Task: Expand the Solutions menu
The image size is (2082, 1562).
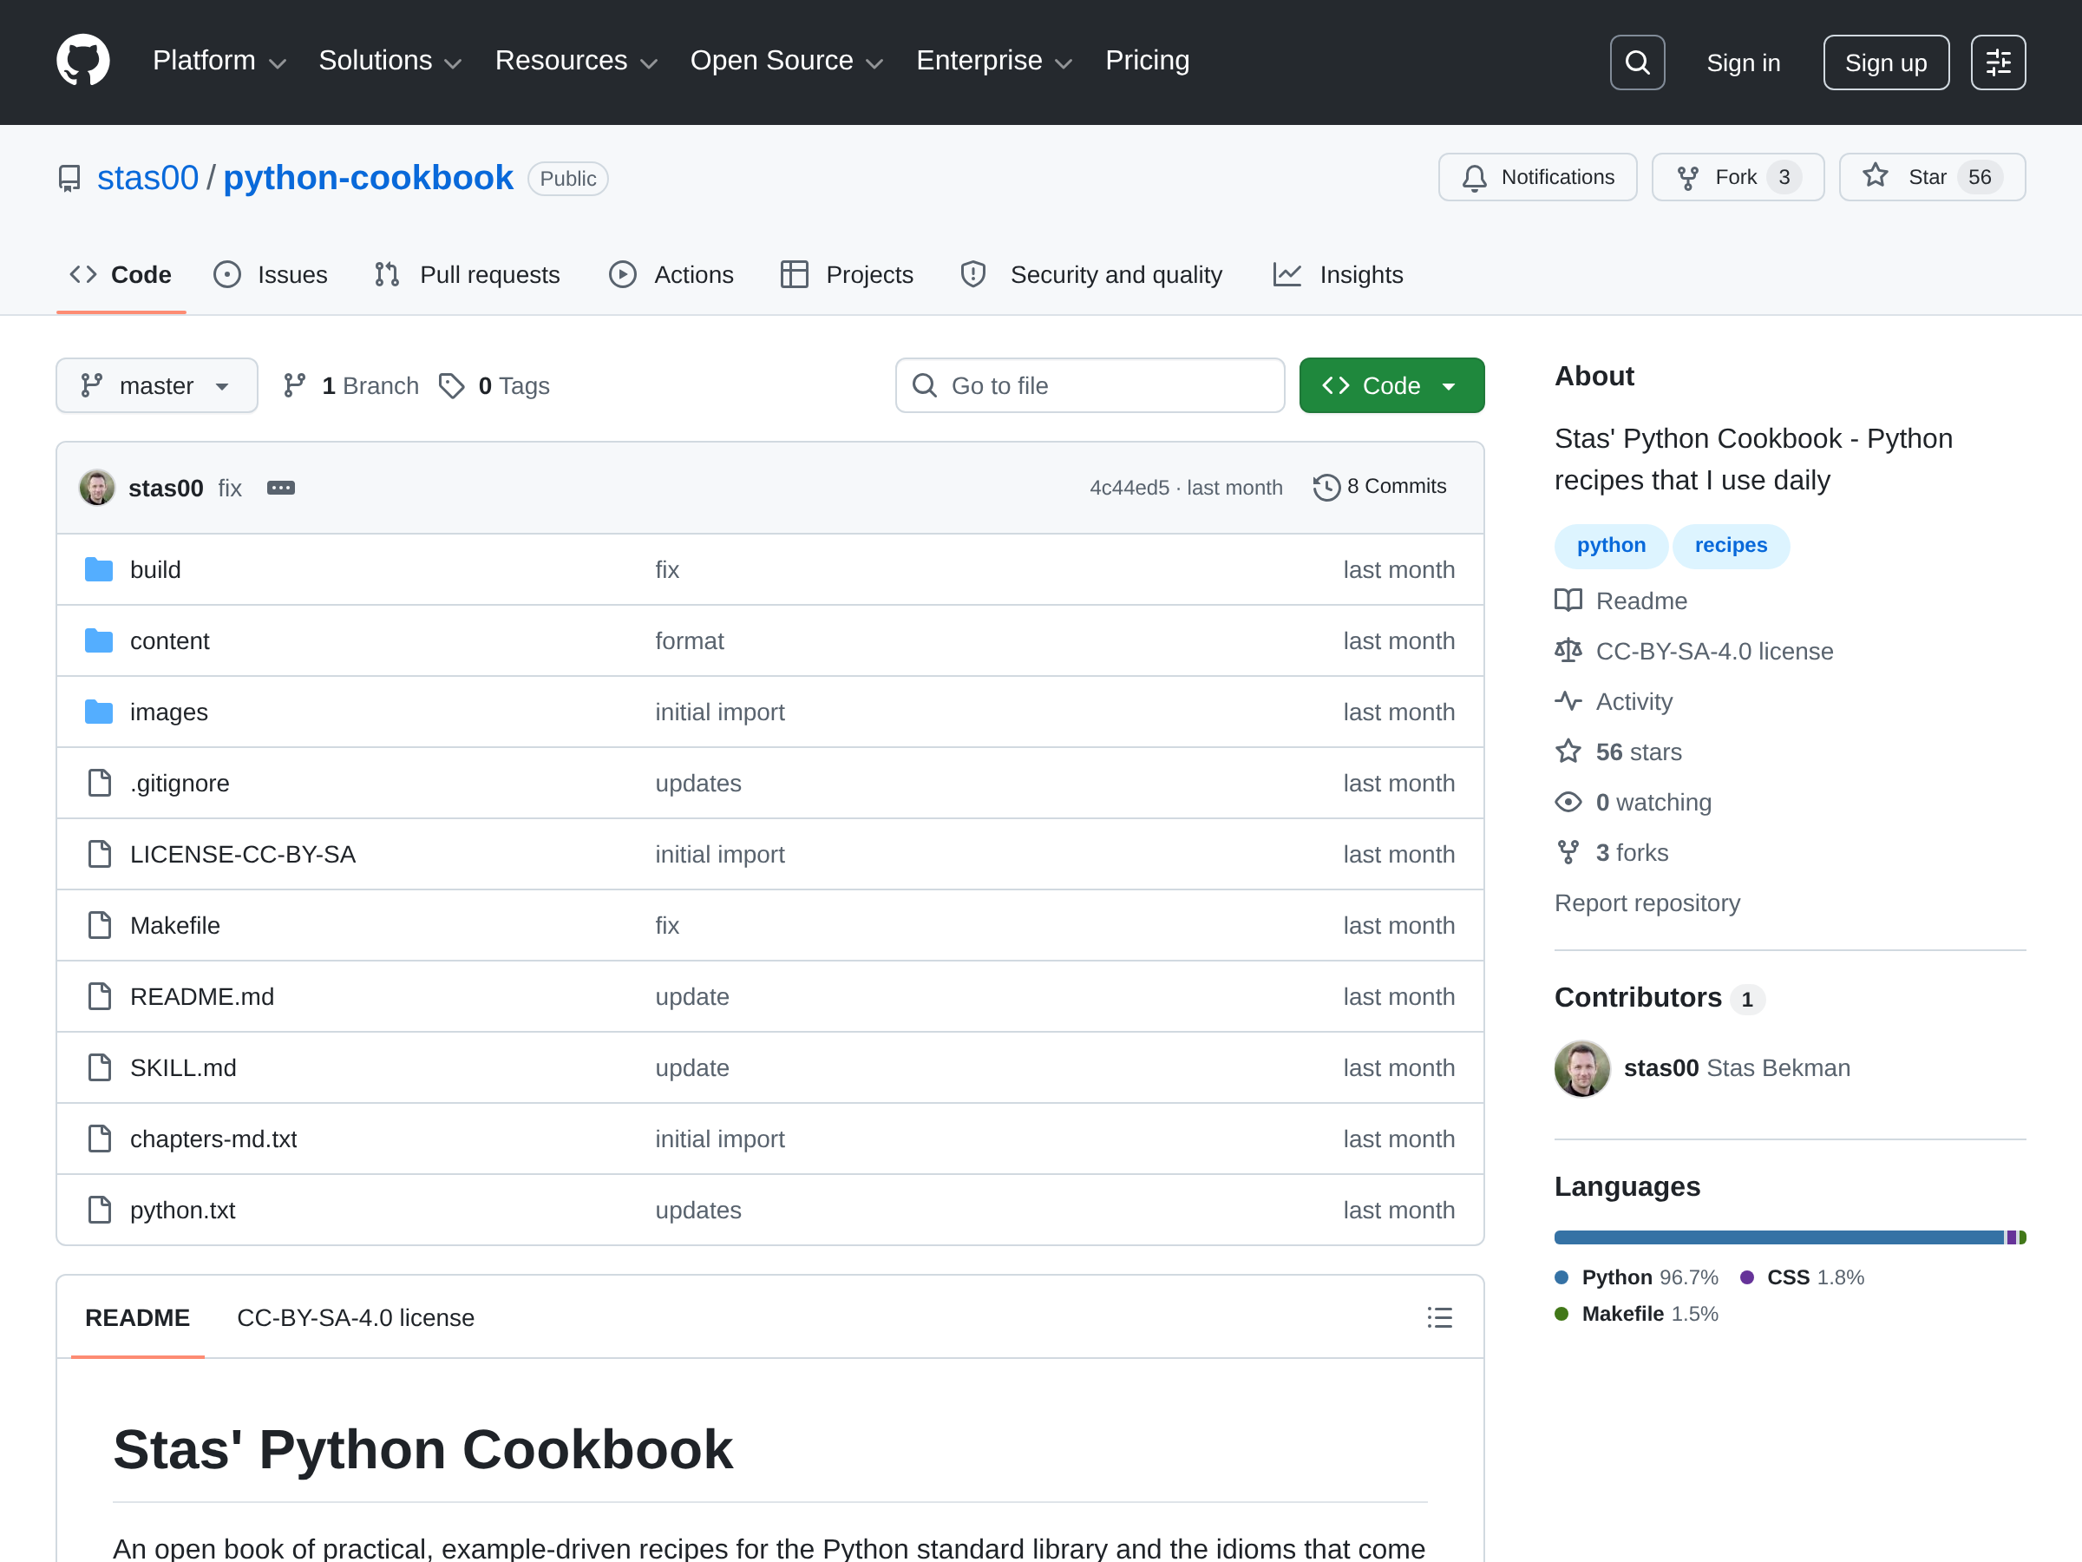Action: click(x=390, y=62)
